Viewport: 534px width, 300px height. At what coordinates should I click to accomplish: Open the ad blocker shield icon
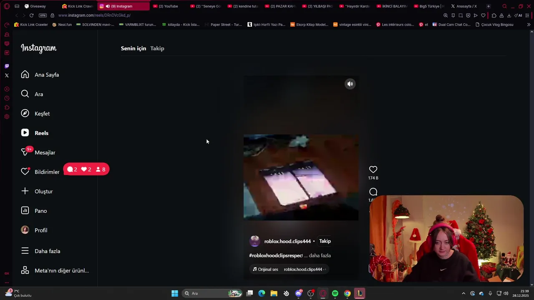click(x=468, y=15)
